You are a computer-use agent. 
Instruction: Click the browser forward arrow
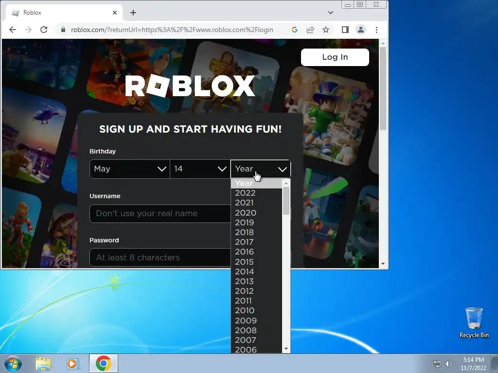pyautogui.click(x=28, y=30)
